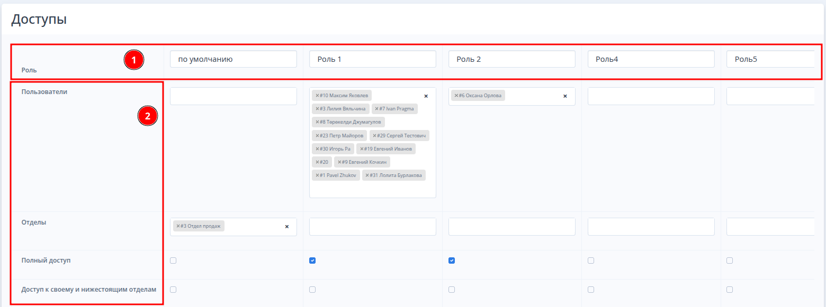Uncheck Полный доступ for Роль 2
This screenshot has height=307, width=826.
(x=452, y=261)
